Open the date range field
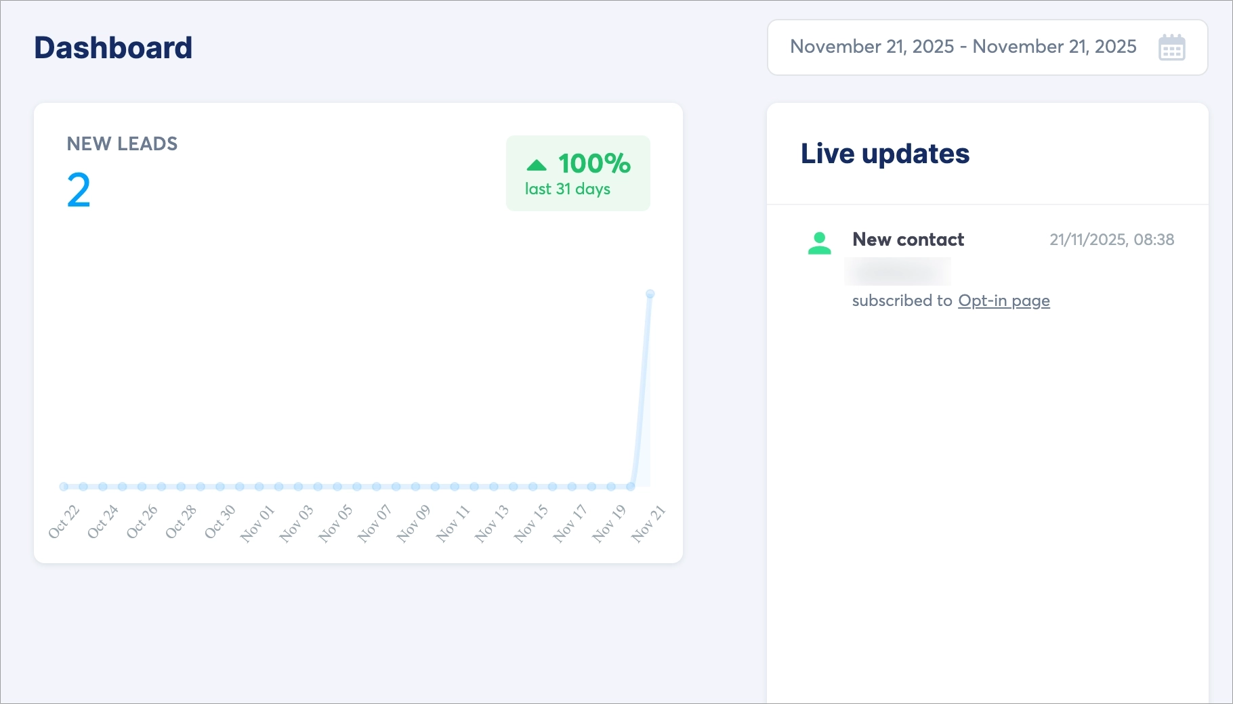Viewport: 1233px width, 704px height. pos(962,47)
